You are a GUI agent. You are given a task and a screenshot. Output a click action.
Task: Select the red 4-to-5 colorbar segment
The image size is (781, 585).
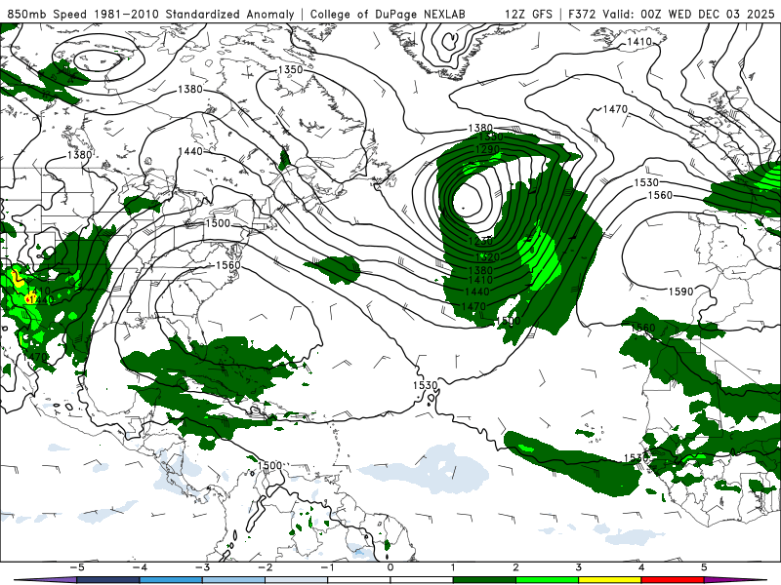673,580
